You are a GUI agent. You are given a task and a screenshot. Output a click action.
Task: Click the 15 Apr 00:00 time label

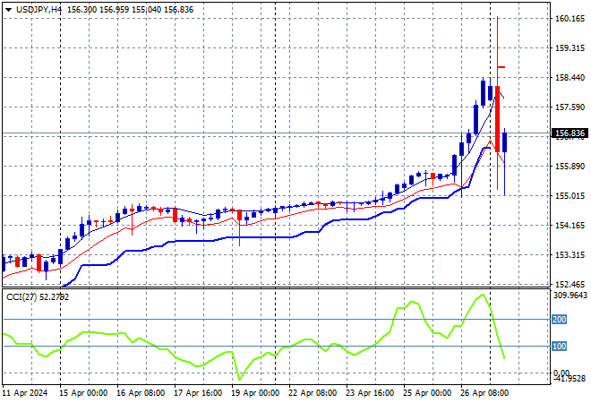coord(83,393)
